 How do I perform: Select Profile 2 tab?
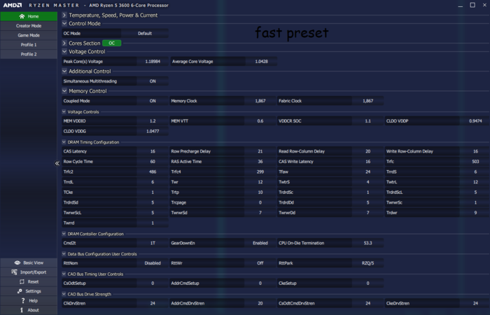point(29,54)
